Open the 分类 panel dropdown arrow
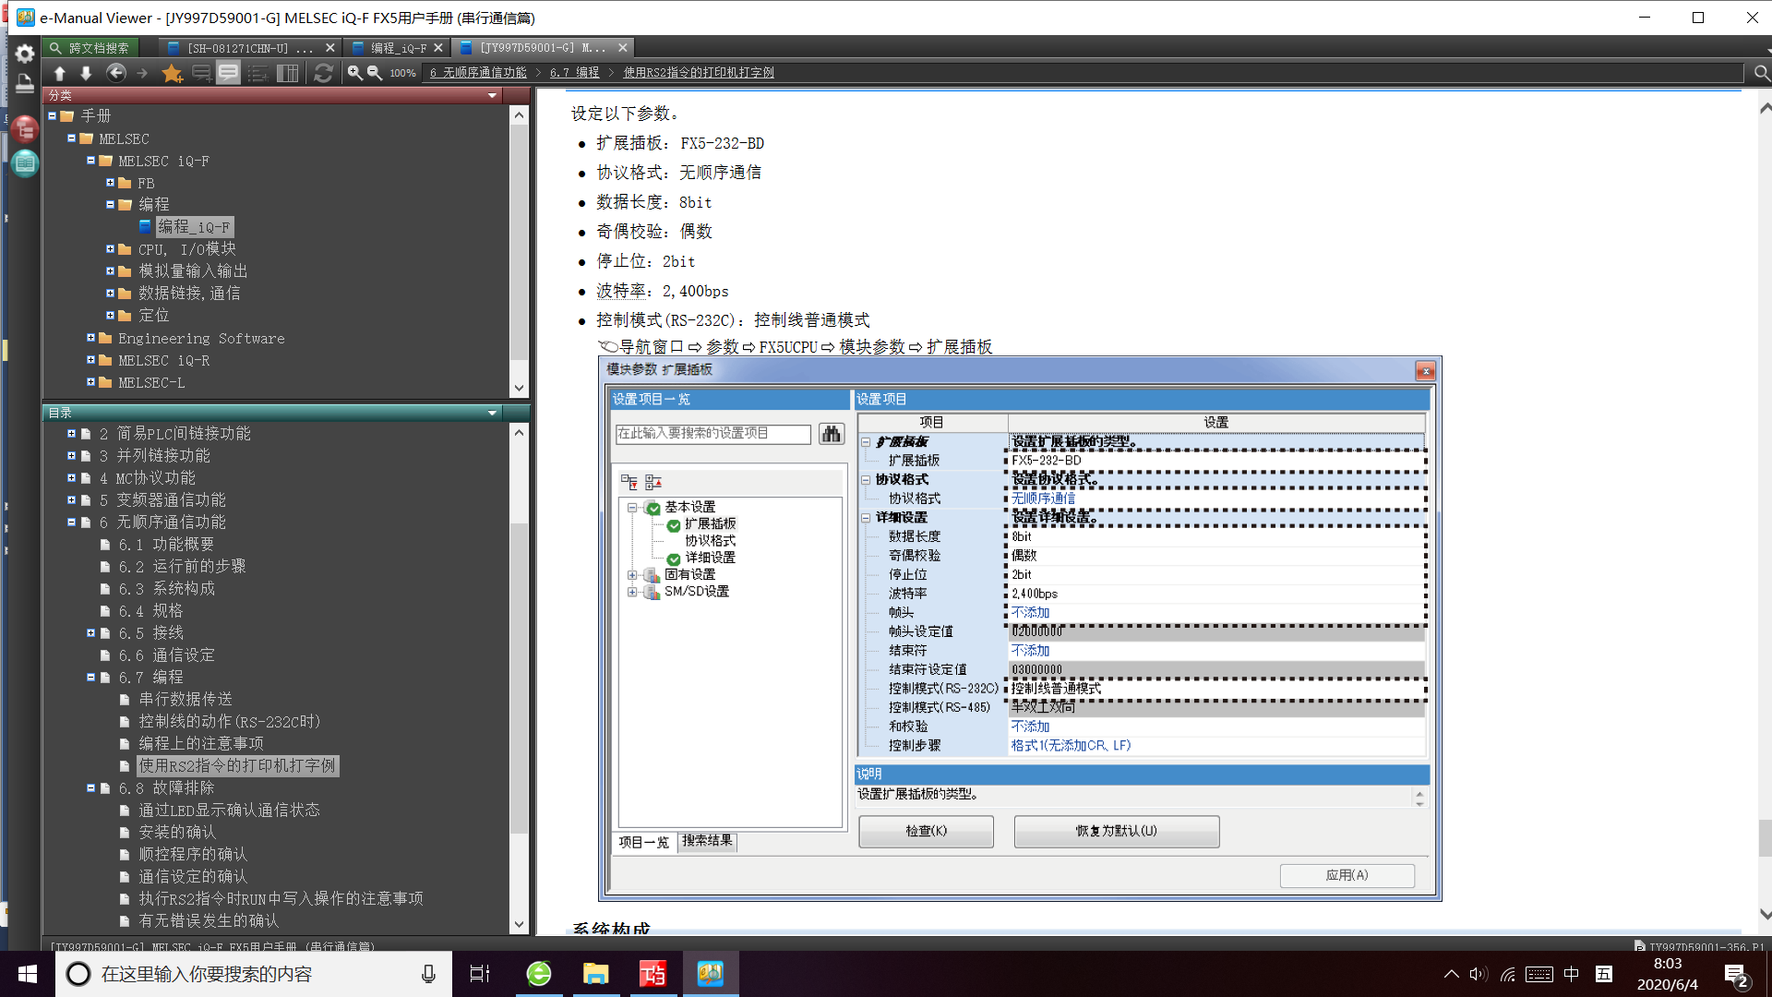Image resolution: width=1772 pixels, height=997 pixels. (x=492, y=95)
